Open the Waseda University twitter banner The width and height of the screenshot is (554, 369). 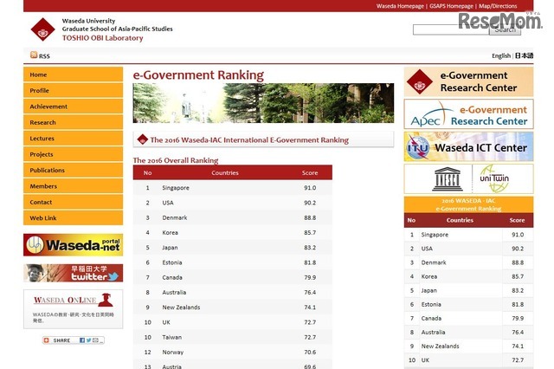[73, 273]
